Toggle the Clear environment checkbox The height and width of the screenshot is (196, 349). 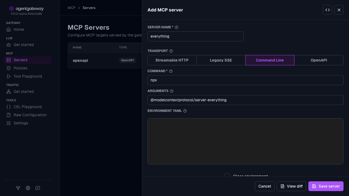click(227, 175)
